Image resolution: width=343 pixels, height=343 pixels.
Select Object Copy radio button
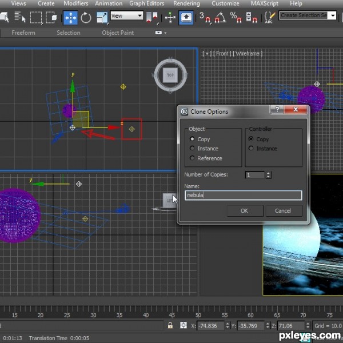(192, 139)
